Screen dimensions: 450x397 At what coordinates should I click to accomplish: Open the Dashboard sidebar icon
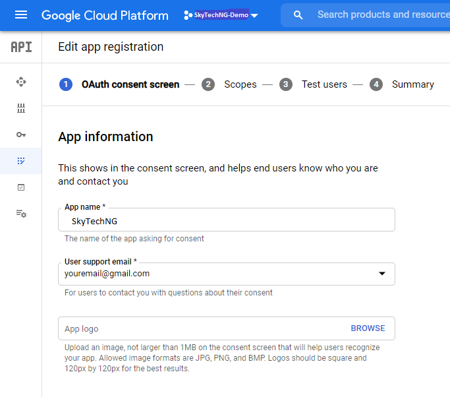coord(21,82)
